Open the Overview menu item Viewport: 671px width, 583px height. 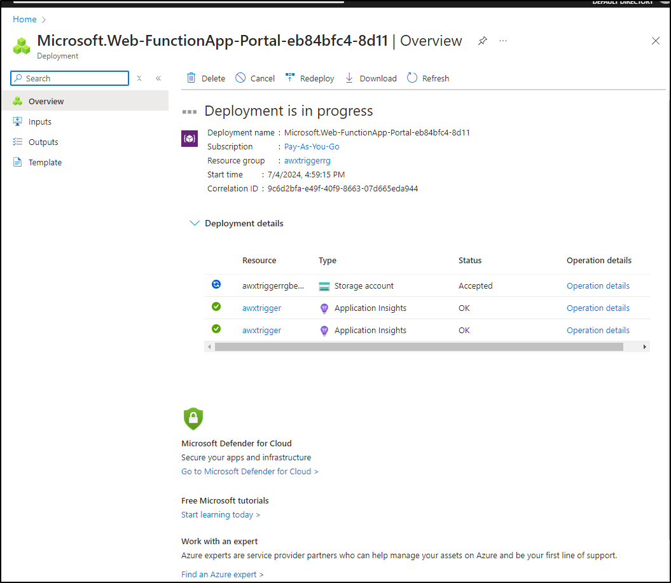(x=85, y=101)
